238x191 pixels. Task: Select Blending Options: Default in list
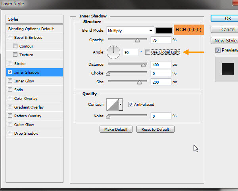(x=31, y=29)
